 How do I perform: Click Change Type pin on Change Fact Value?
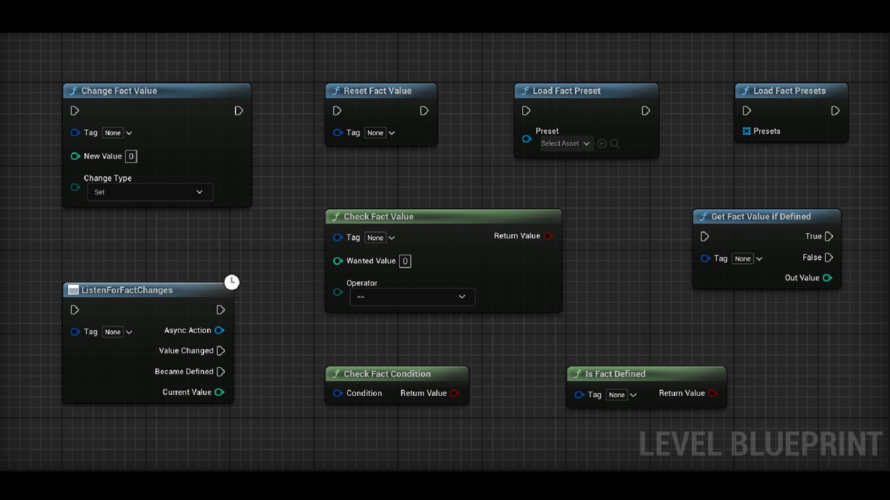[x=75, y=187]
